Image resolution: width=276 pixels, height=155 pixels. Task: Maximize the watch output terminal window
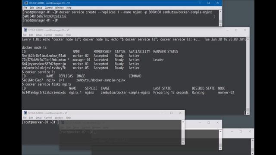(236, 30)
